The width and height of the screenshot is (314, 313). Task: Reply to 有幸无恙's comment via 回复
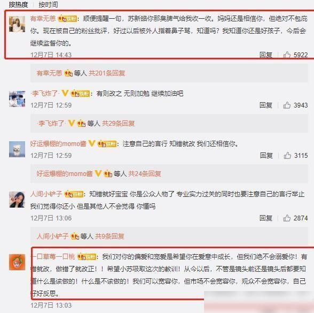point(266,55)
